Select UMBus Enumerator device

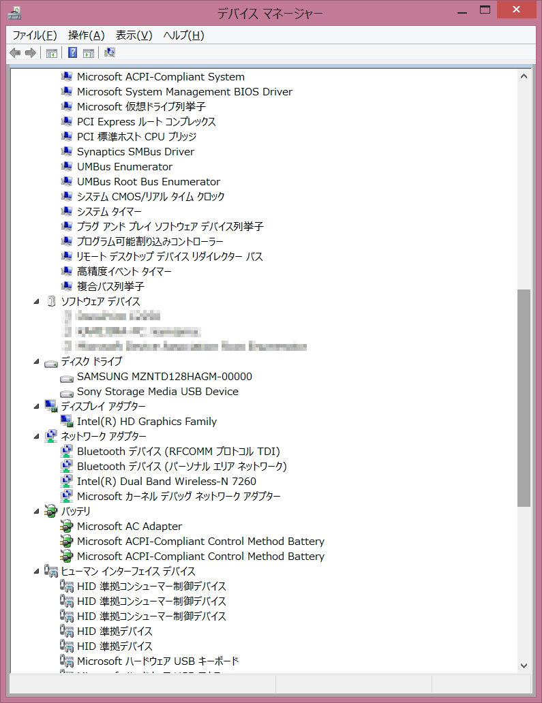125,167
